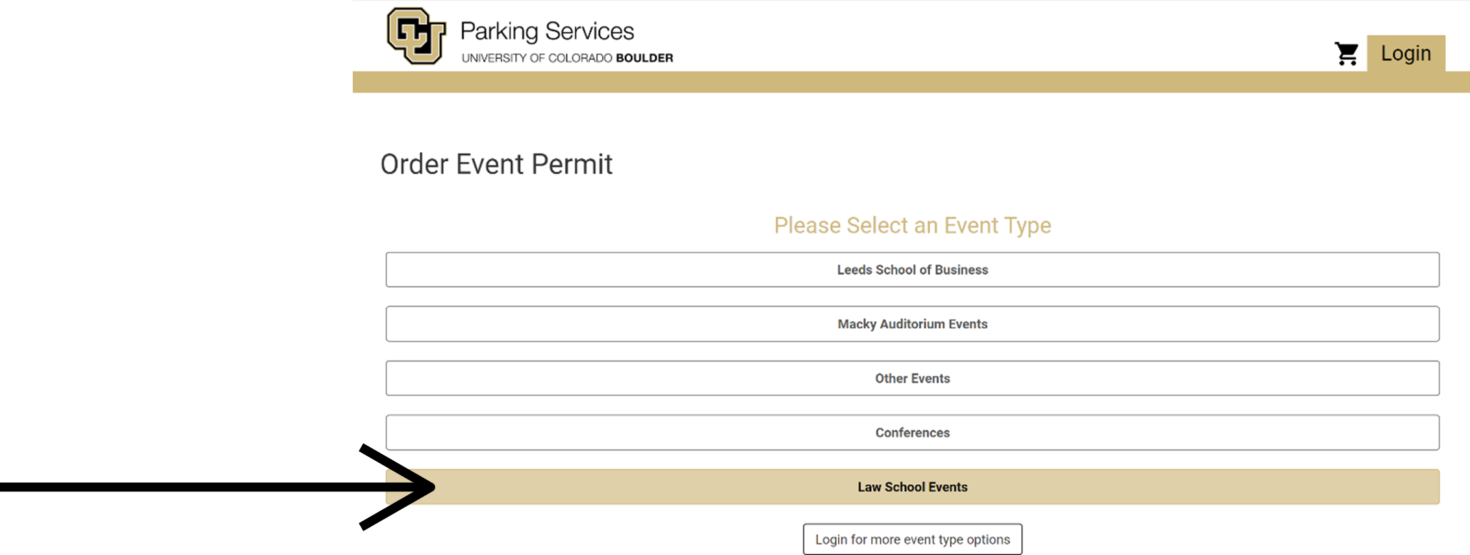Click Login for more event type options
The height and width of the screenshot is (555, 1470).
click(x=912, y=539)
